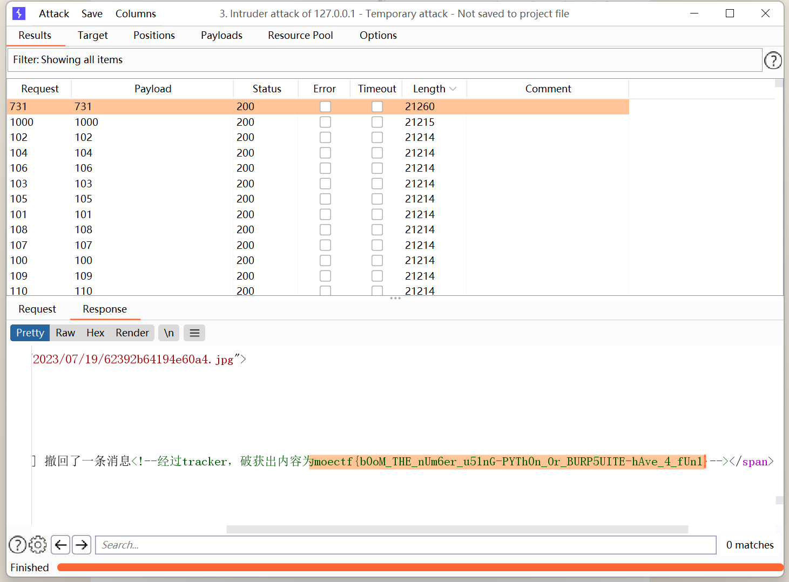Open the Request message tab
Viewport: 789px width, 582px height.
click(x=37, y=309)
